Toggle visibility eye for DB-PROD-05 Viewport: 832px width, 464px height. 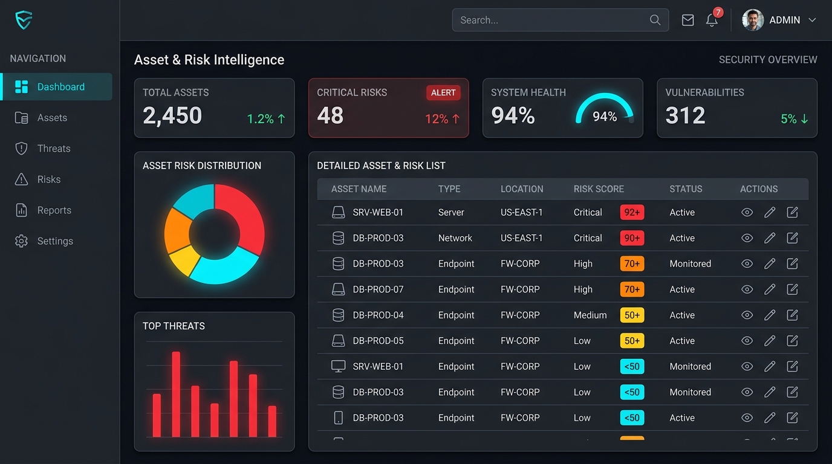point(747,341)
